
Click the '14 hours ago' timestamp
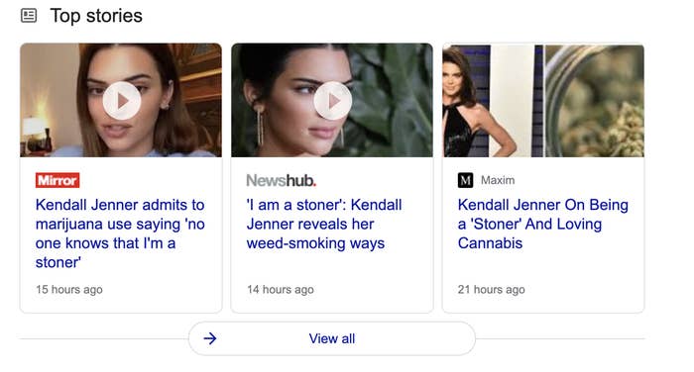(x=281, y=290)
